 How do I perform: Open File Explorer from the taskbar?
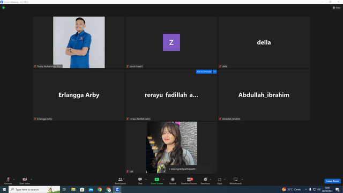click(x=73, y=189)
